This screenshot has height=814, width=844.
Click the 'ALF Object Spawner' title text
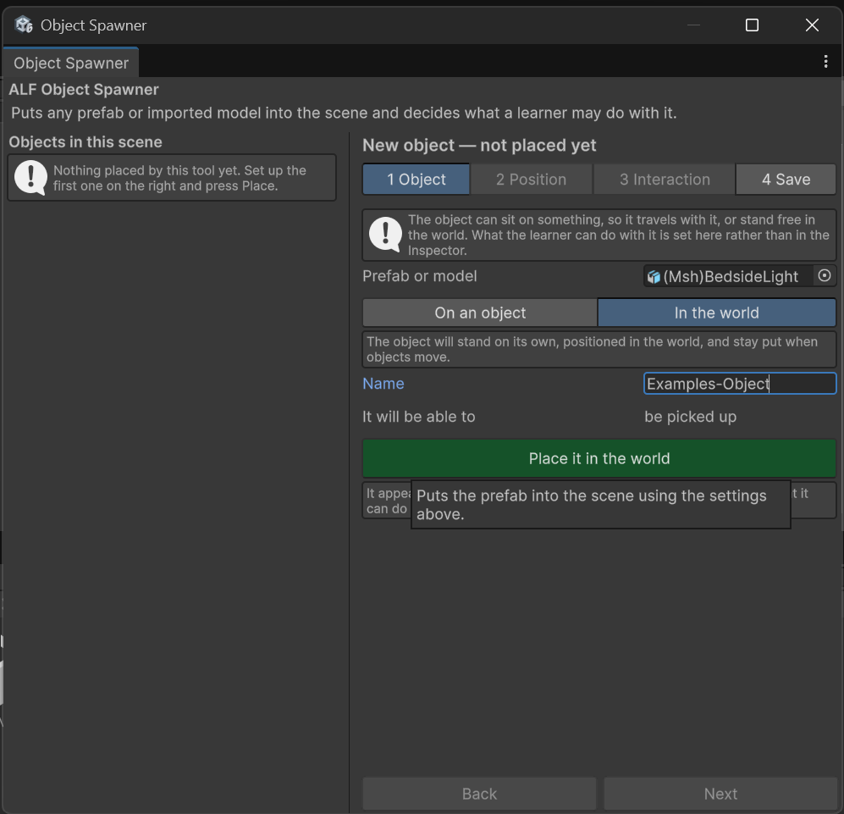(84, 90)
